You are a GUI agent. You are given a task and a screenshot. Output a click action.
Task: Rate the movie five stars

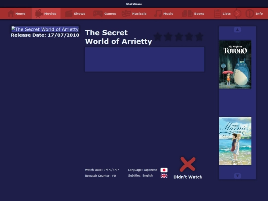200,37
